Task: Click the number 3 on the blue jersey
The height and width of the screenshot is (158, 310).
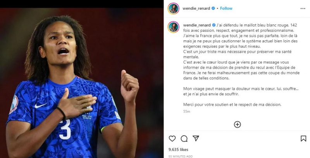Action: pos(65,129)
